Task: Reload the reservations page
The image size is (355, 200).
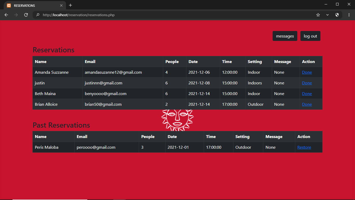Action: pyautogui.click(x=26, y=15)
